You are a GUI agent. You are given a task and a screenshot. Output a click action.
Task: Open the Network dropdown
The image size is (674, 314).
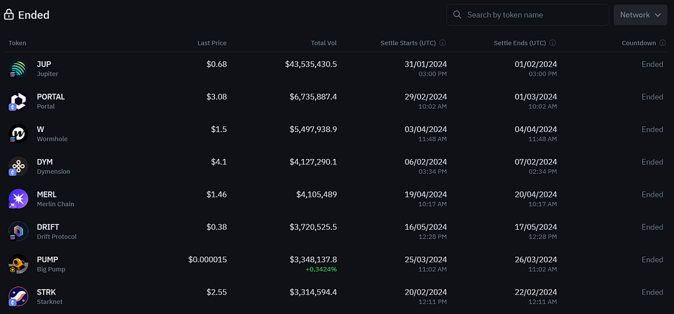pyautogui.click(x=640, y=15)
